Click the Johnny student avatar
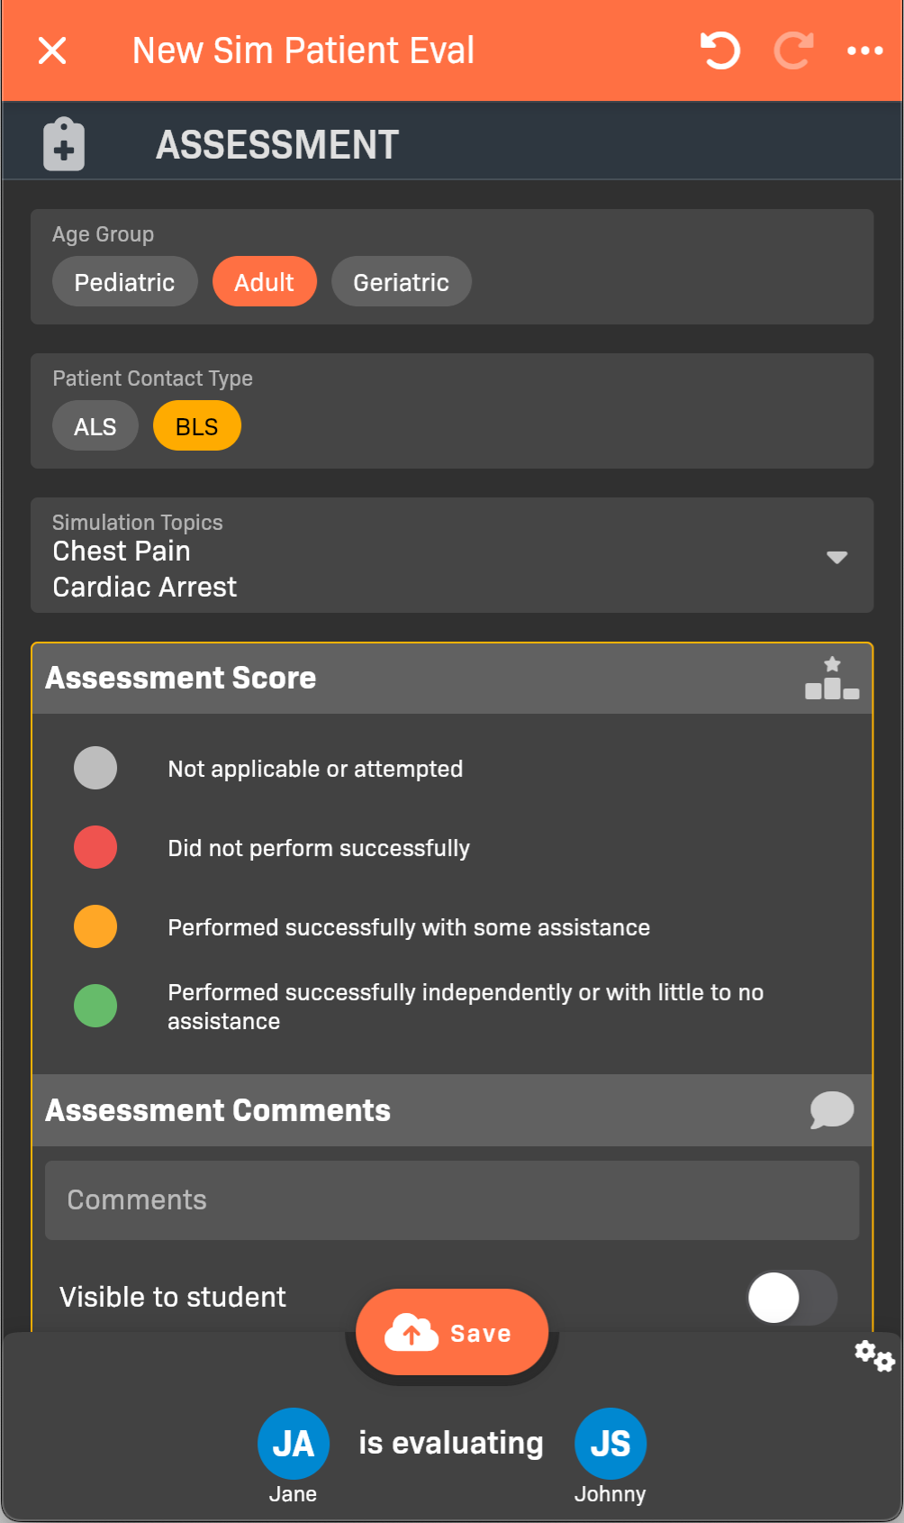The height and width of the screenshot is (1523, 904). click(610, 1444)
